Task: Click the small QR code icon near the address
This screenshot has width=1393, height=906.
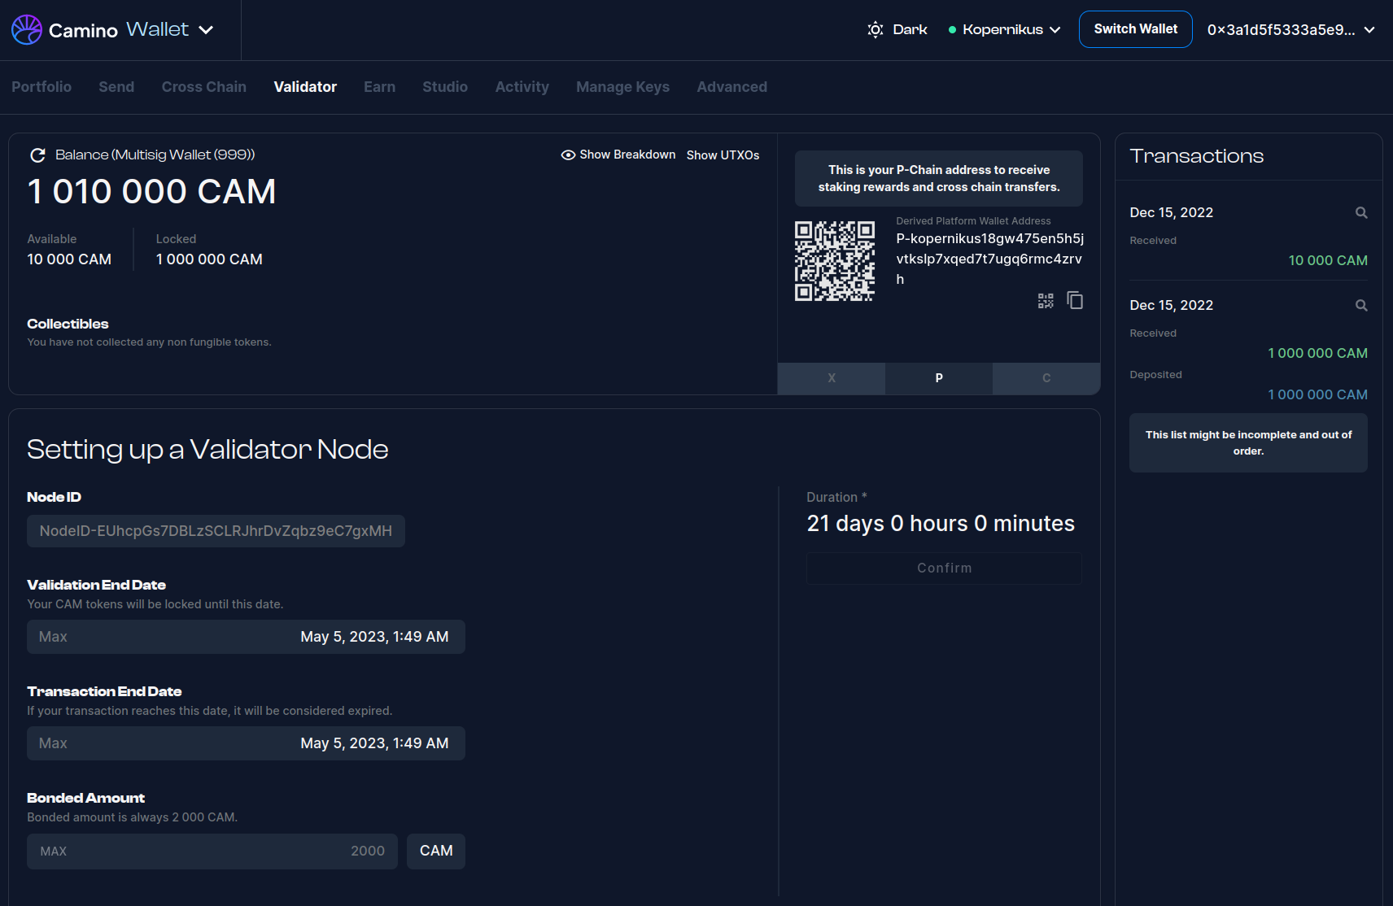Action: (x=1046, y=301)
